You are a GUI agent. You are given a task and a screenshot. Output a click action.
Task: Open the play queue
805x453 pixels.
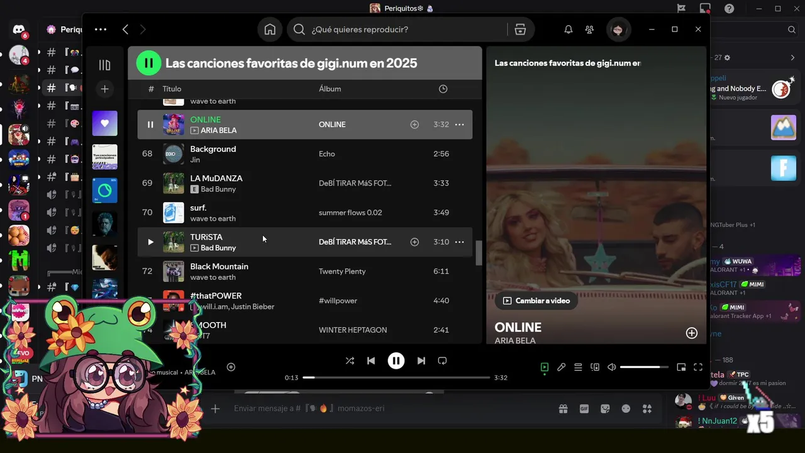[x=578, y=367]
